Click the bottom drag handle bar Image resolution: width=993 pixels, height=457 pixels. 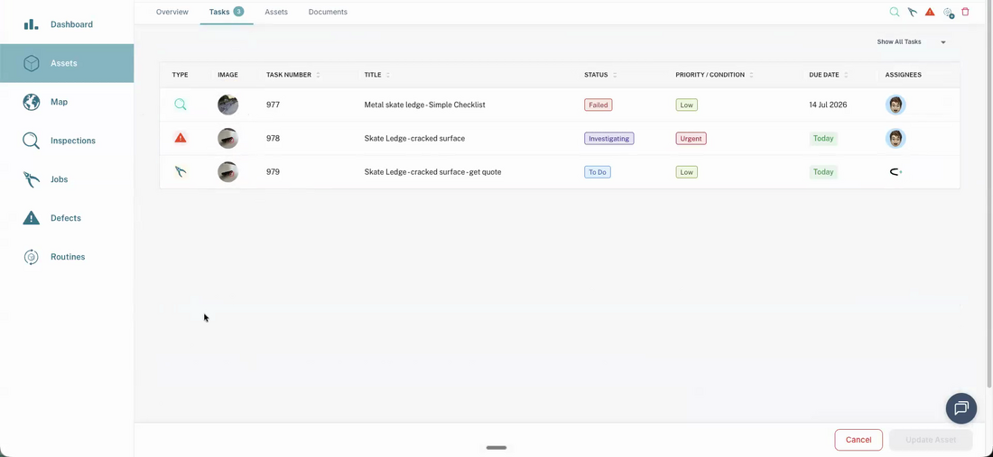click(496, 447)
